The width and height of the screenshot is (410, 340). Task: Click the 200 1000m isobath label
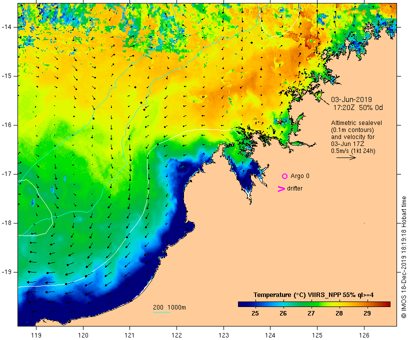(169, 307)
